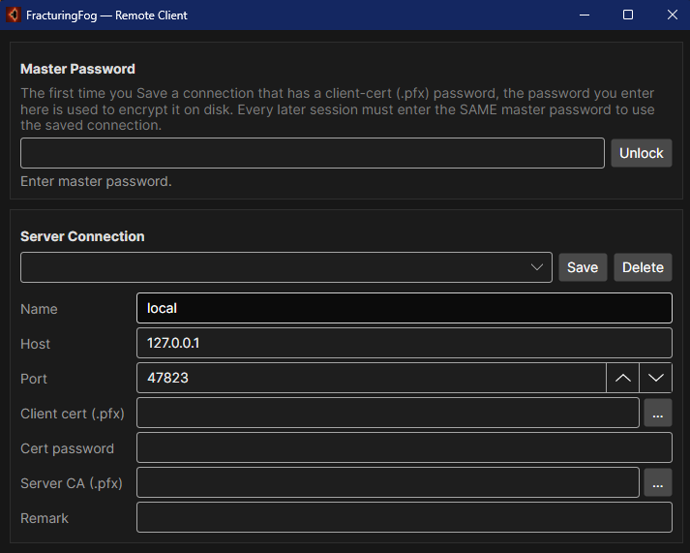The image size is (690, 553).
Task: Increase the Port value with up arrow
Action: point(622,378)
